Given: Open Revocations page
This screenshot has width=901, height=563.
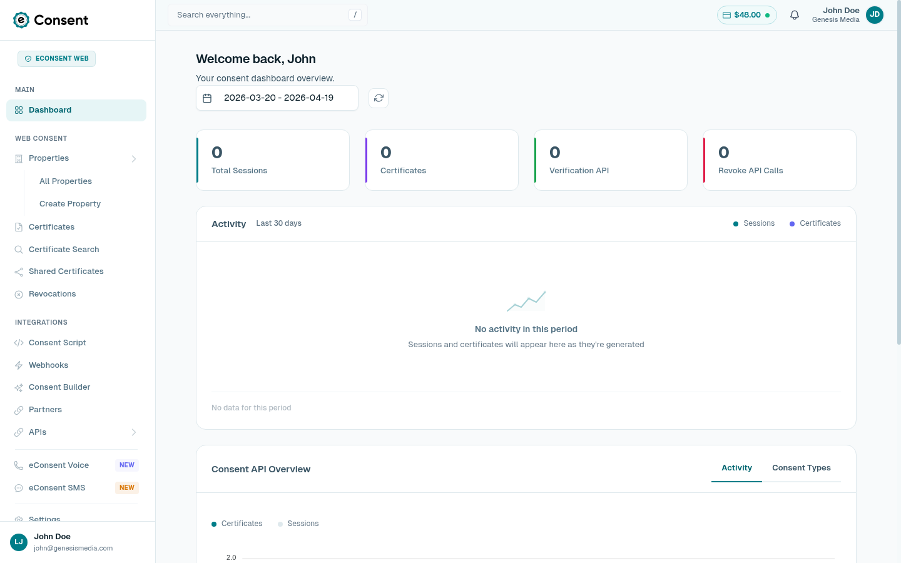Looking at the screenshot, I should (76, 294).
